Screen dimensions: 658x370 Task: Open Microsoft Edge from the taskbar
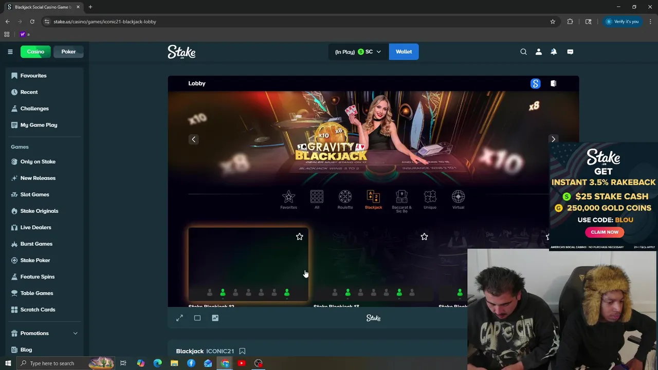coord(157,363)
